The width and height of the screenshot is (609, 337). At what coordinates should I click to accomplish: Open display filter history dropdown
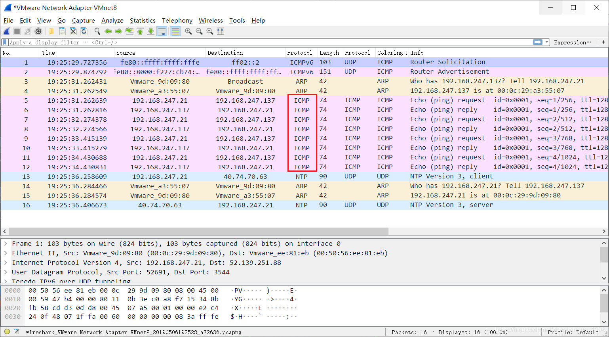(547, 42)
